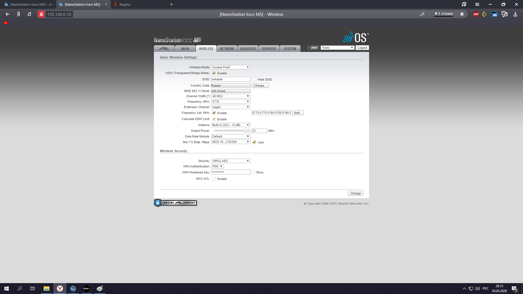Click the WPA Preshared Key field
The width and height of the screenshot is (523, 294).
pyautogui.click(x=231, y=172)
